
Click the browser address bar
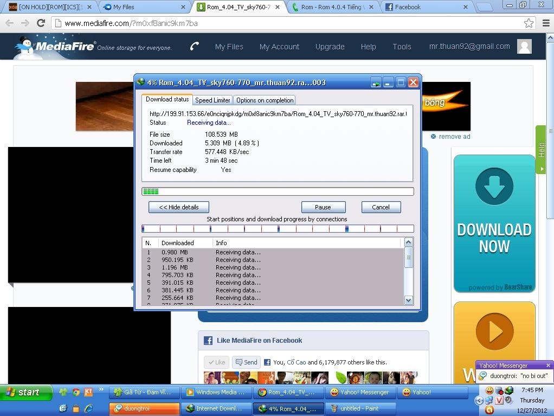tap(293, 23)
